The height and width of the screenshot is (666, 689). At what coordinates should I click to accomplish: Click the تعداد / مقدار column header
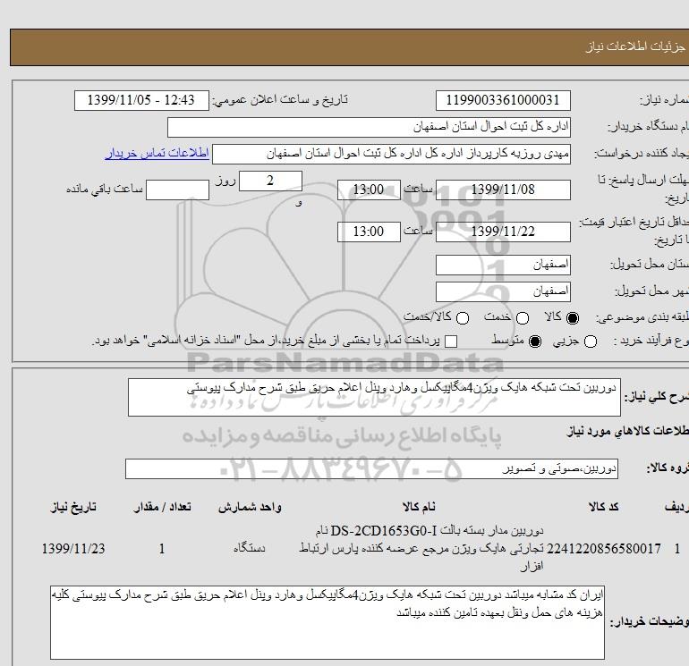(x=162, y=508)
